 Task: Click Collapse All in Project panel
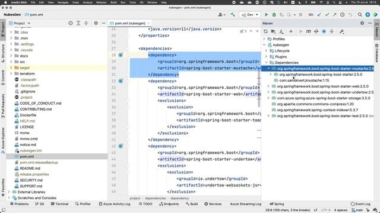click(x=86, y=23)
